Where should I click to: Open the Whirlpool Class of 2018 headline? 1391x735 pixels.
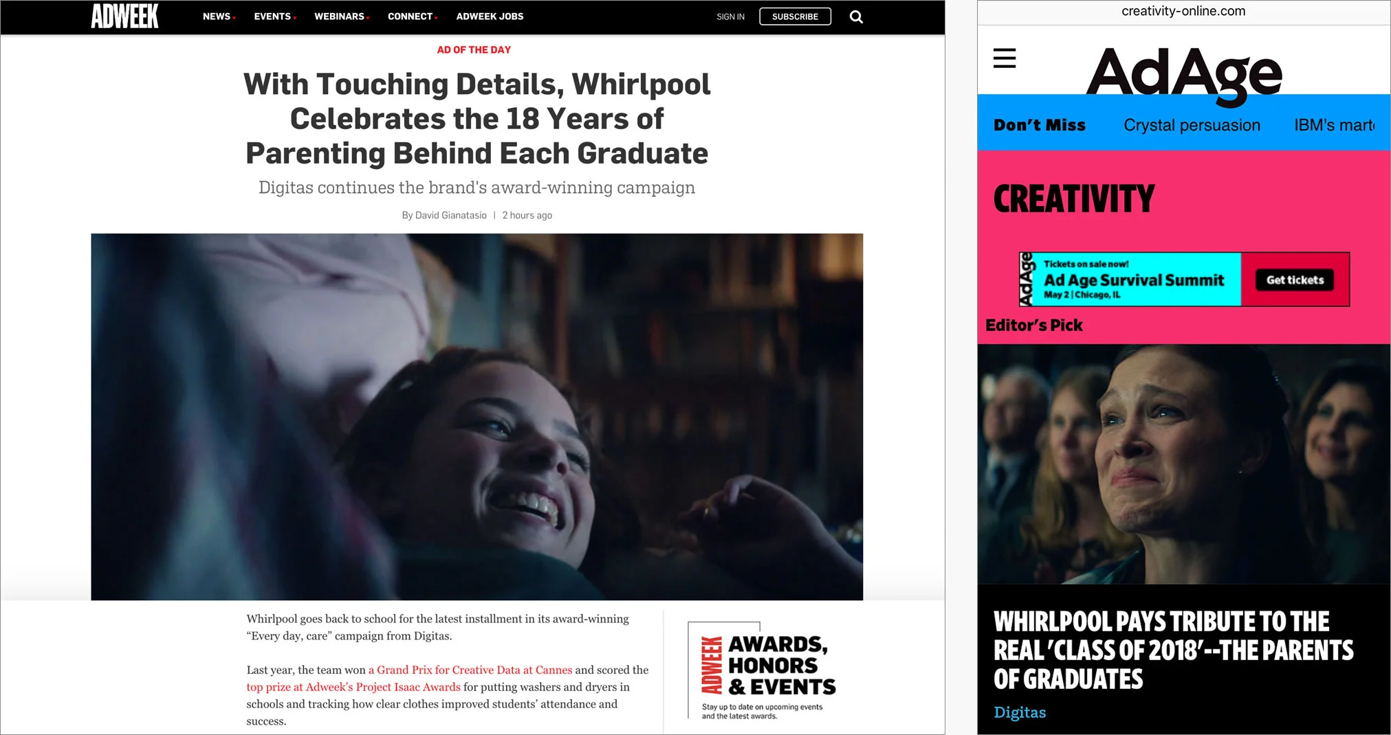(1173, 650)
